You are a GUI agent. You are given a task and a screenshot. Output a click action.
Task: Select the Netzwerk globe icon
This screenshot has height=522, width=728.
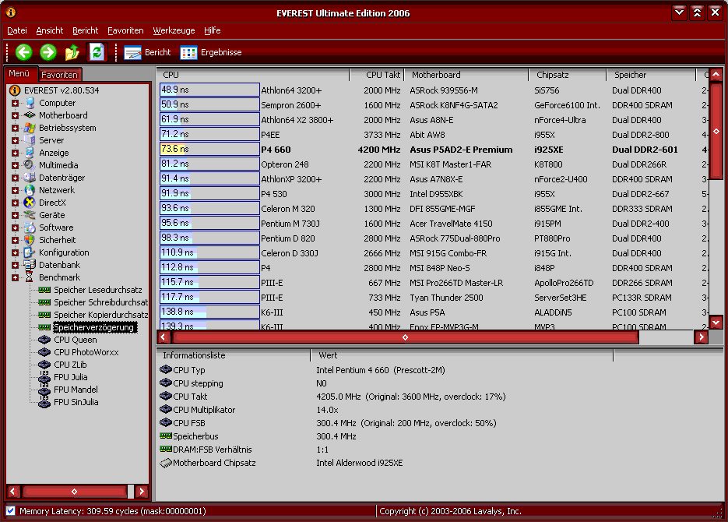click(x=30, y=190)
